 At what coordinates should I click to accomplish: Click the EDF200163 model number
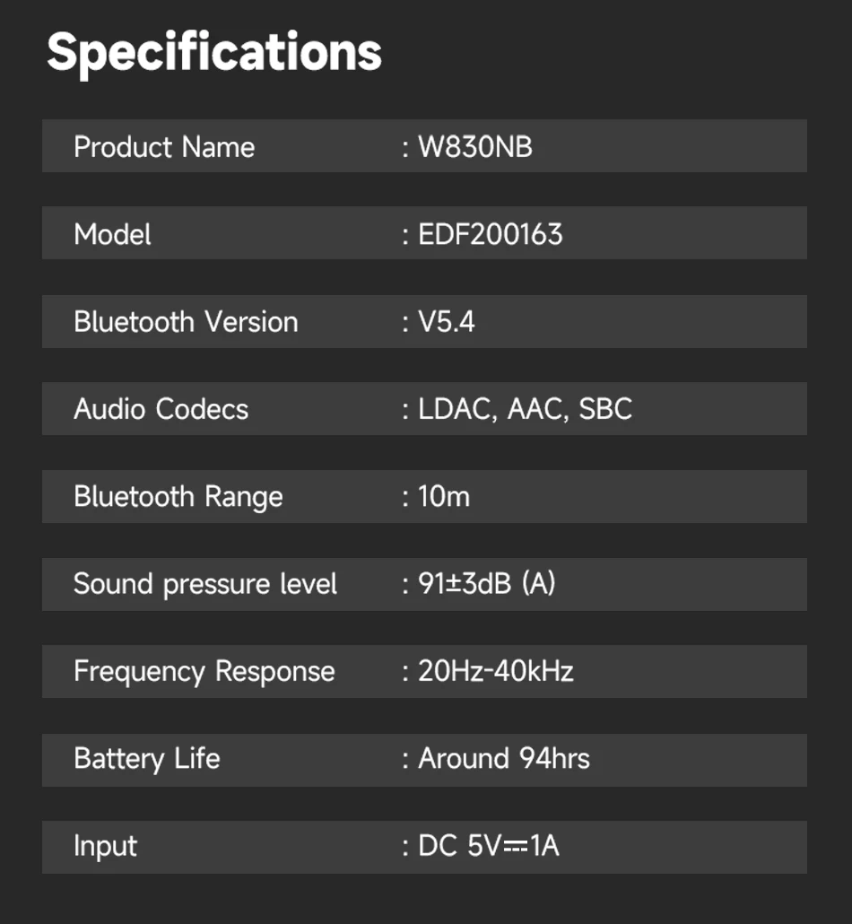[x=491, y=234]
